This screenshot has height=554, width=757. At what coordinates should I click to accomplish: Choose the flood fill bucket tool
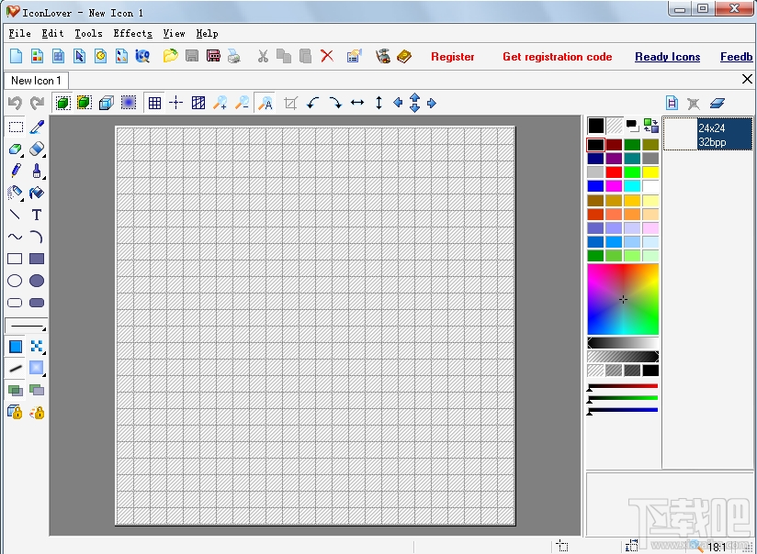tap(37, 194)
